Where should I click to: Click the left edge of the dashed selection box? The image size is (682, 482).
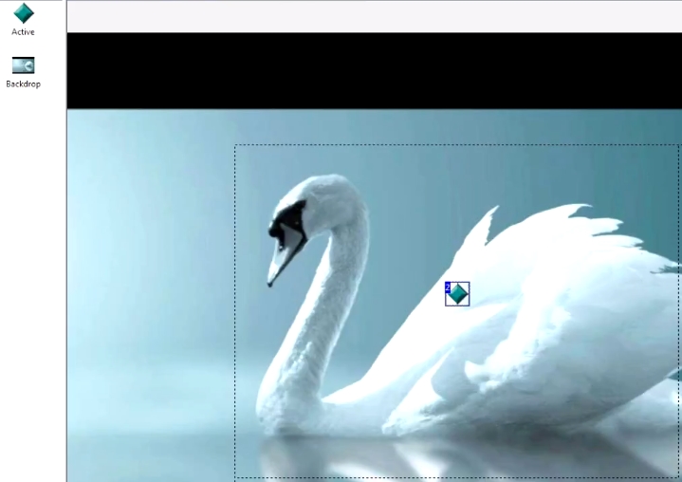point(235,313)
